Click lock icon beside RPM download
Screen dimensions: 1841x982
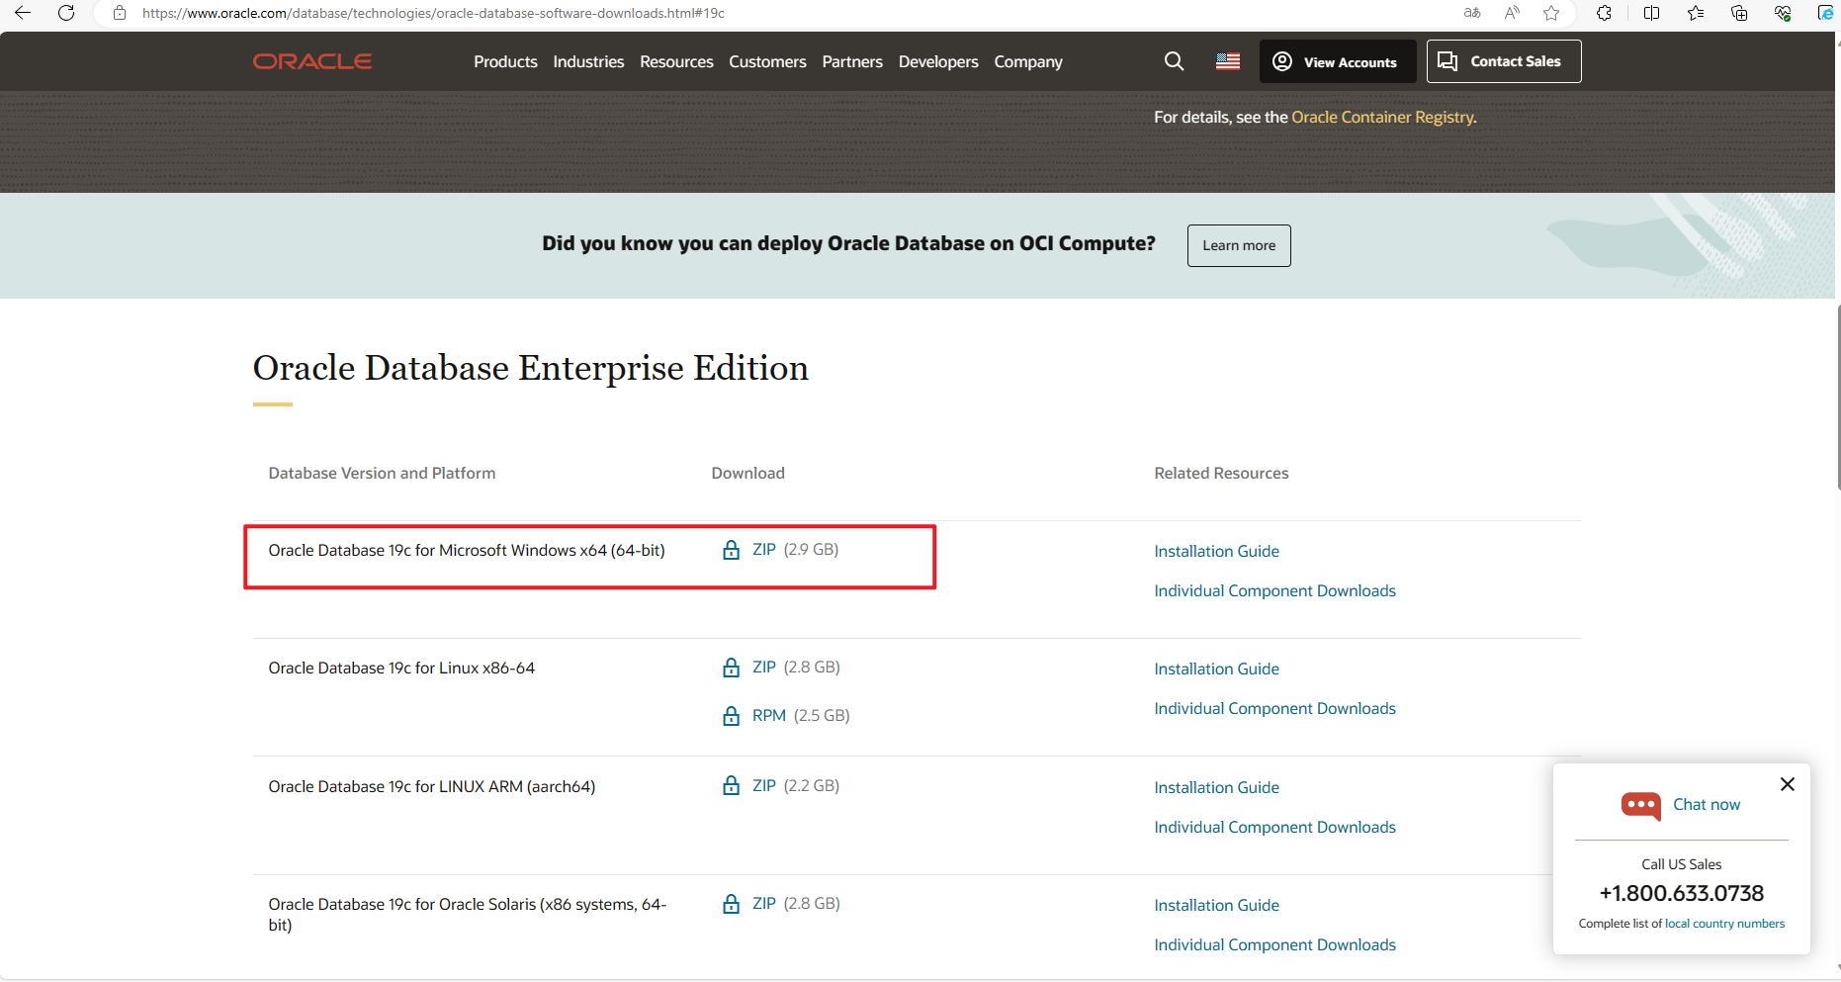click(732, 716)
